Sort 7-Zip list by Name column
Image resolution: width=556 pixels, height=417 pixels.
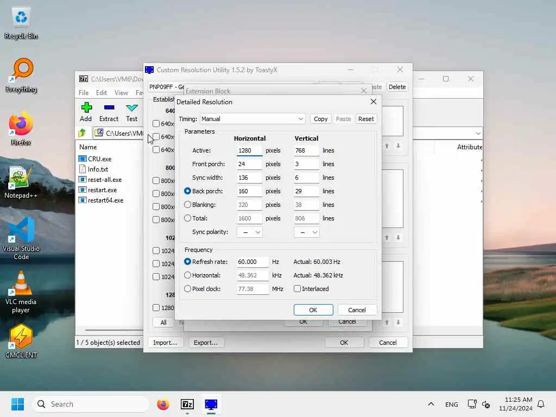(x=88, y=147)
